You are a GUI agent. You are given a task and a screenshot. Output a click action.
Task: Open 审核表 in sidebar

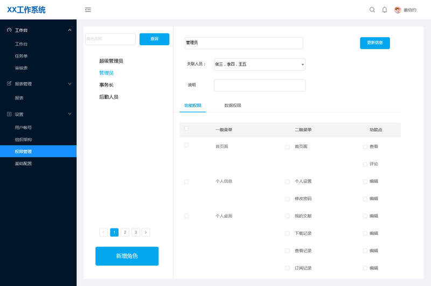pyautogui.click(x=21, y=68)
